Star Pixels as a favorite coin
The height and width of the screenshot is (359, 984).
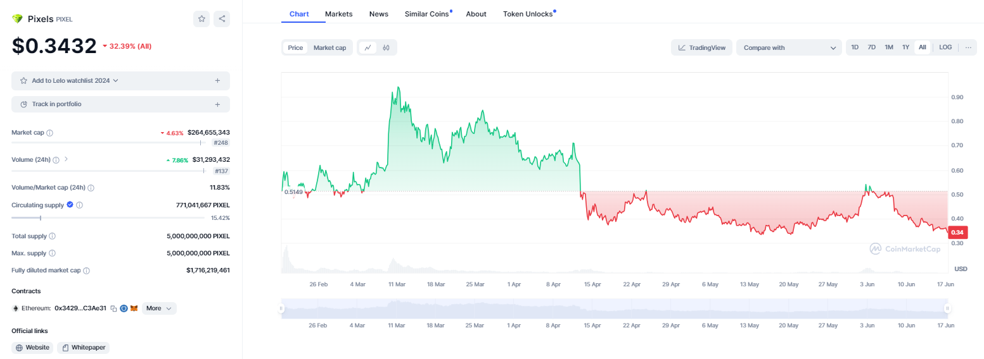point(201,19)
